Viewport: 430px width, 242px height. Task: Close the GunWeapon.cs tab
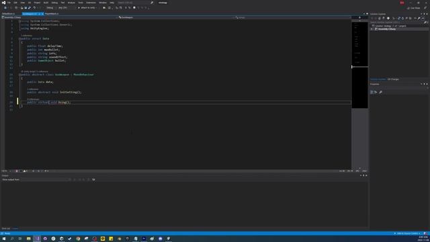(42, 13)
